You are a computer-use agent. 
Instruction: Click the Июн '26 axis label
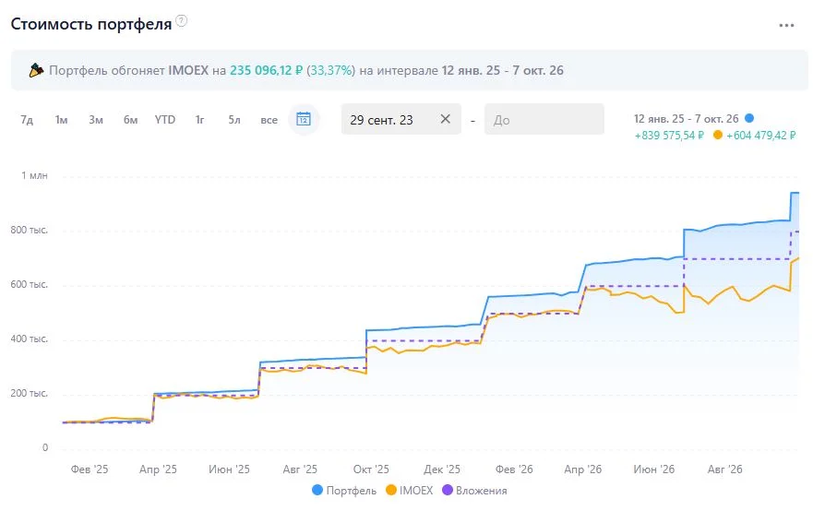click(654, 469)
